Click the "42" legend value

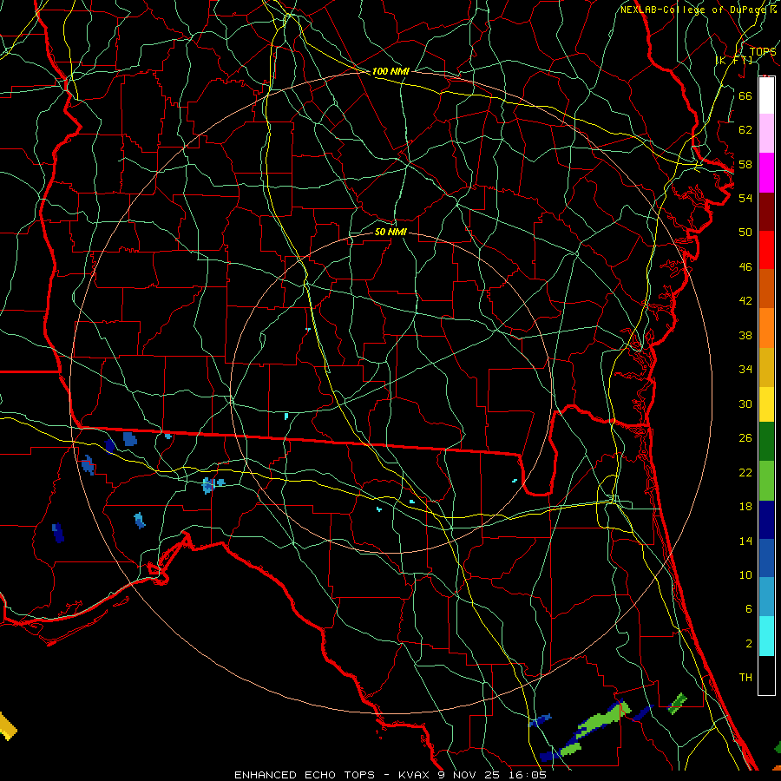(745, 301)
